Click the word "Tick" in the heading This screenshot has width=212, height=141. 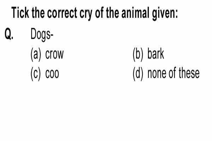tap(20, 13)
